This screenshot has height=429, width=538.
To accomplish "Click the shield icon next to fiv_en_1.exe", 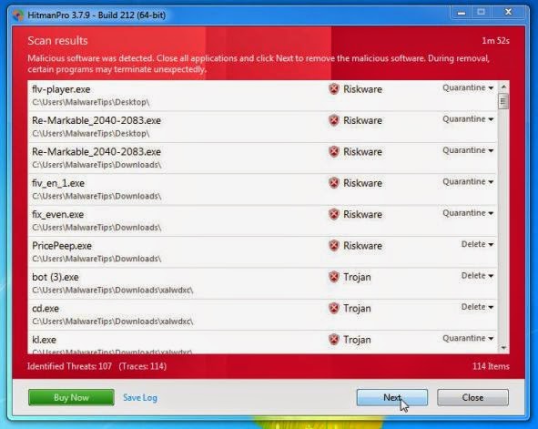I will point(334,183).
